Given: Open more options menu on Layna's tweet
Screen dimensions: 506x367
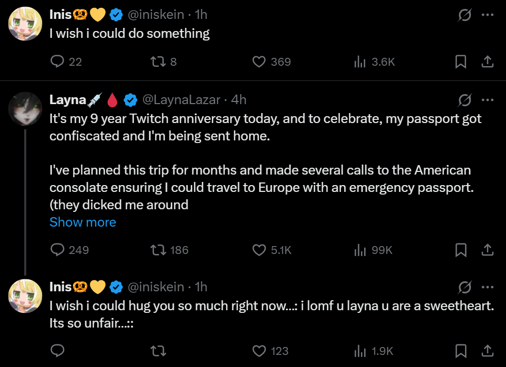Looking at the screenshot, I should coord(488,100).
